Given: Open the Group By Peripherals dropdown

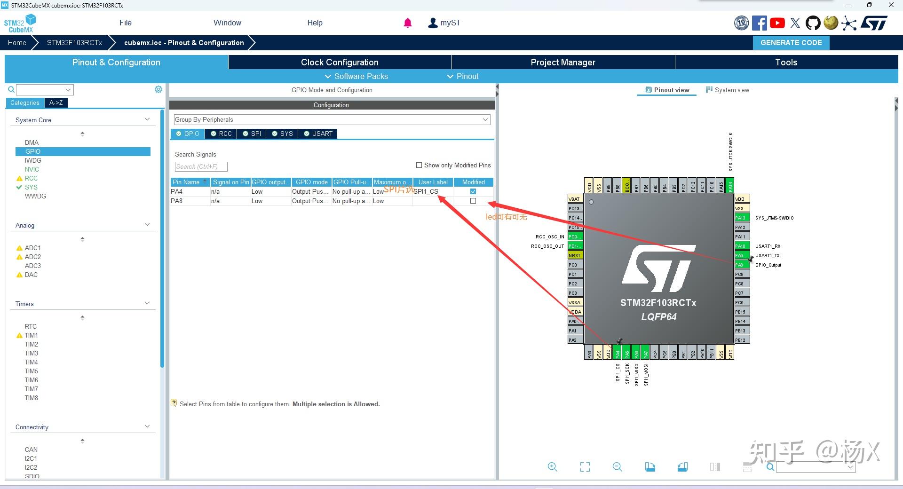Looking at the screenshot, I should (x=332, y=120).
